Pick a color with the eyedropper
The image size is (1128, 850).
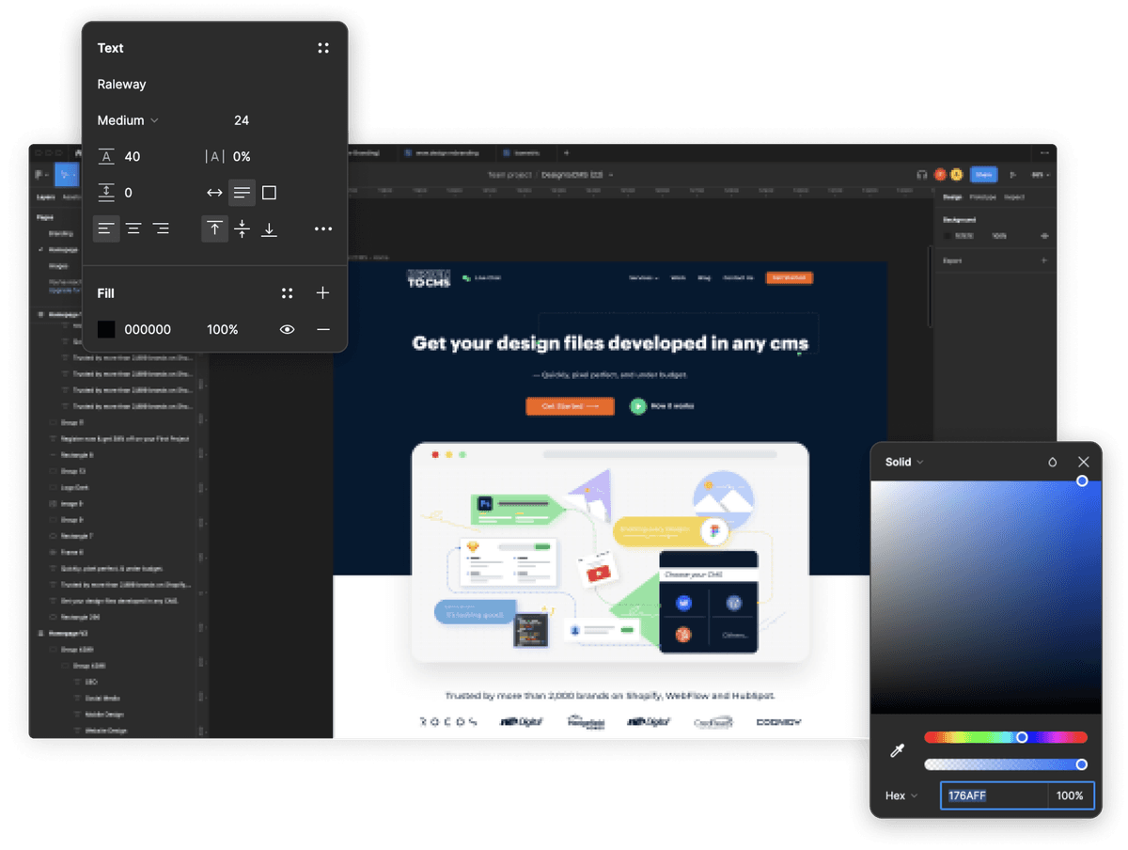898,750
